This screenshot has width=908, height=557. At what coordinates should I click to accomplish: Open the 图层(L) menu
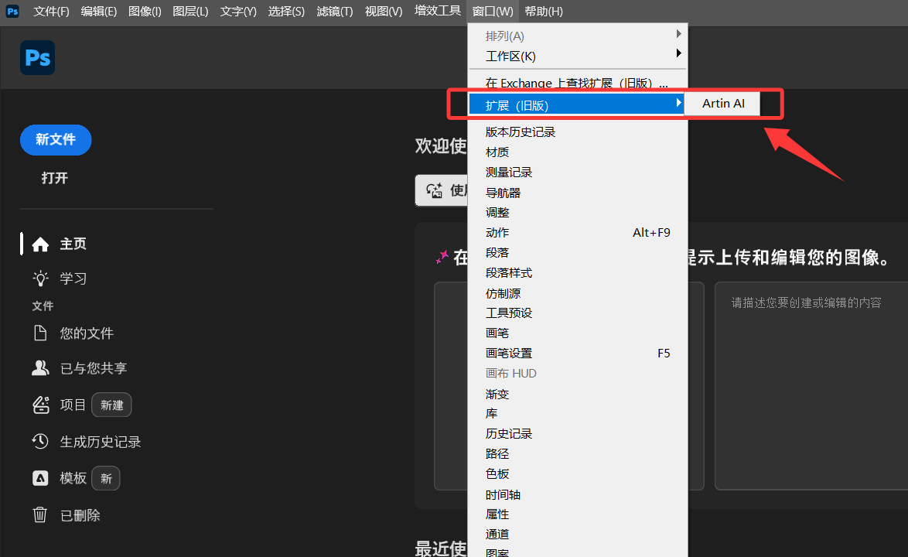point(190,11)
